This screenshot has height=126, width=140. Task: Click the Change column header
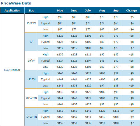(x=131, y=10)
